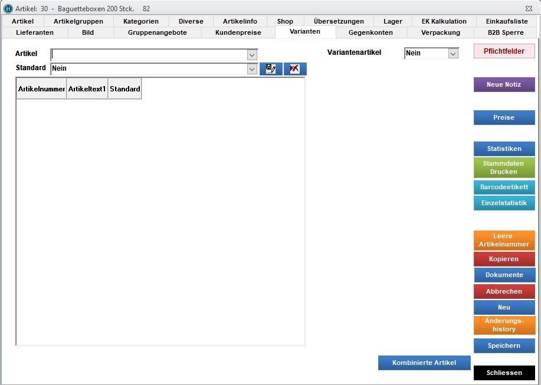Open the Standard dropdown list

[x=252, y=69]
